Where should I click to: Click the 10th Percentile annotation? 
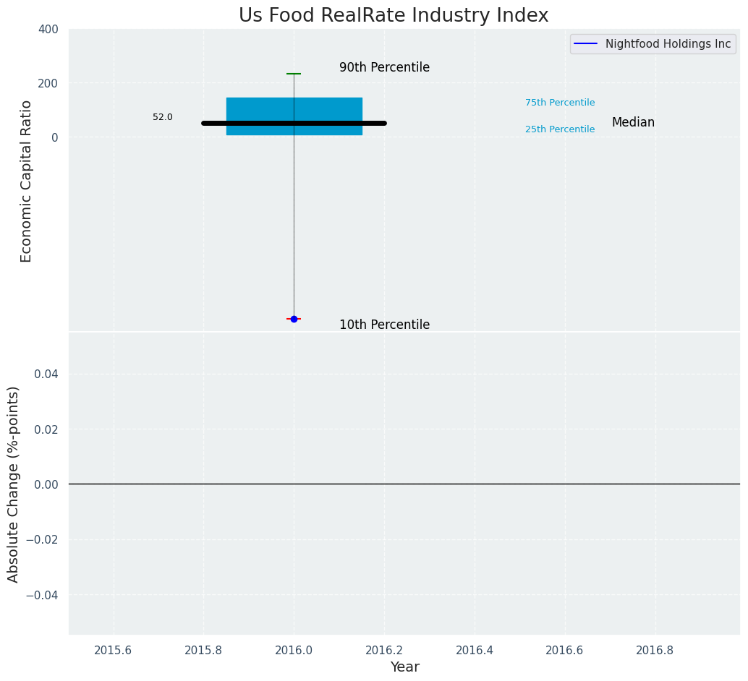pos(384,325)
